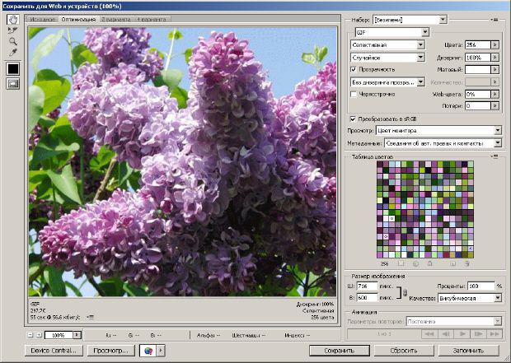The image size is (511, 363).
Task: Toggle the Прозрачность checkbox
Action: pyautogui.click(x=354, y=69)
